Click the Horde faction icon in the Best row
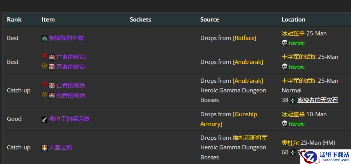The image size is (351, 164). pos(44,56)
